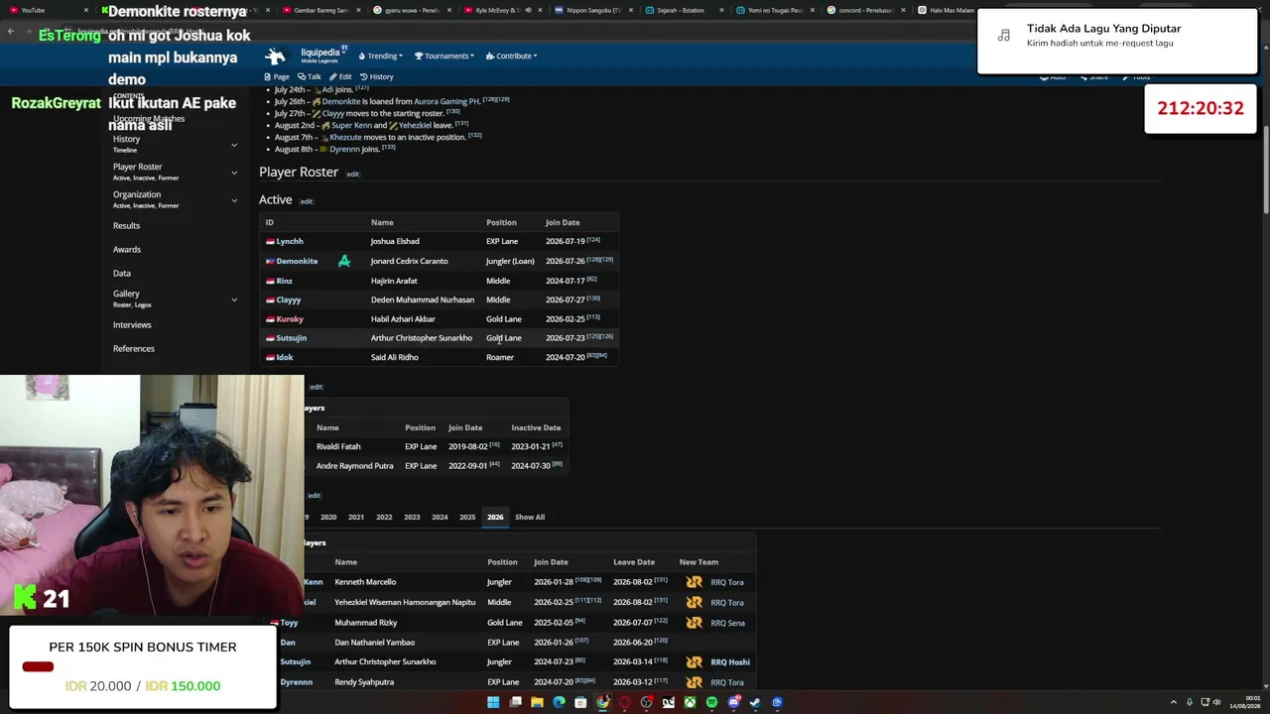Click the Liquipedia horse logo
Screen dimensions: 1270x714
275,56
